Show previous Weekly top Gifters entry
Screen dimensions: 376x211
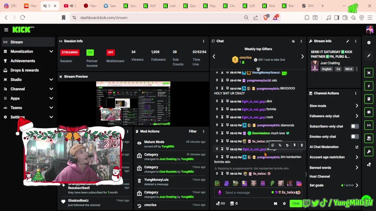pos(214,57)
